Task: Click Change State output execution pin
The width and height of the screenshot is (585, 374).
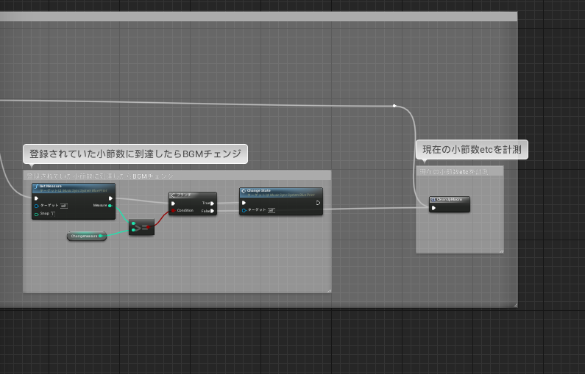Action: (x=318, y=203)
